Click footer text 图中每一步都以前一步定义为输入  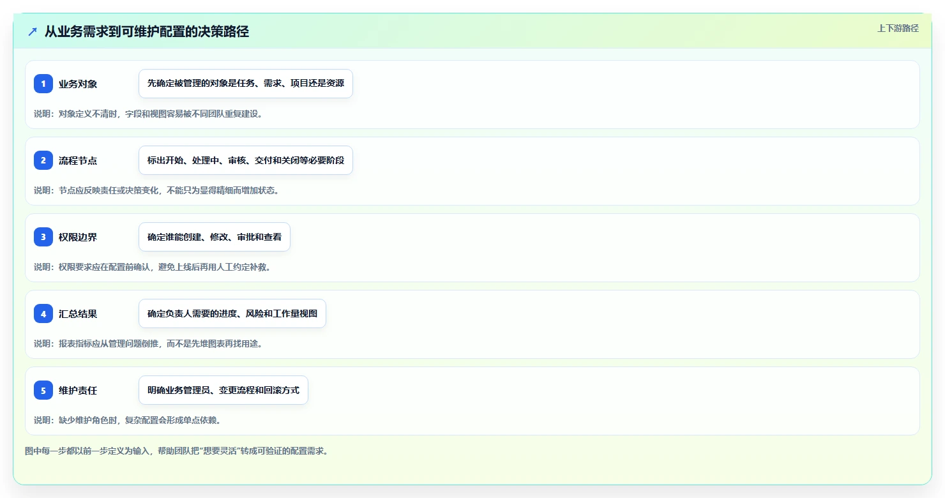(x=88, y=451)
